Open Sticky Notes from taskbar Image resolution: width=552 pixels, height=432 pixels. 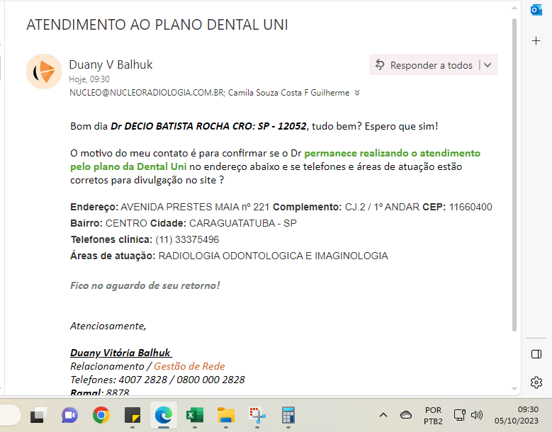[x=133, y=416]
